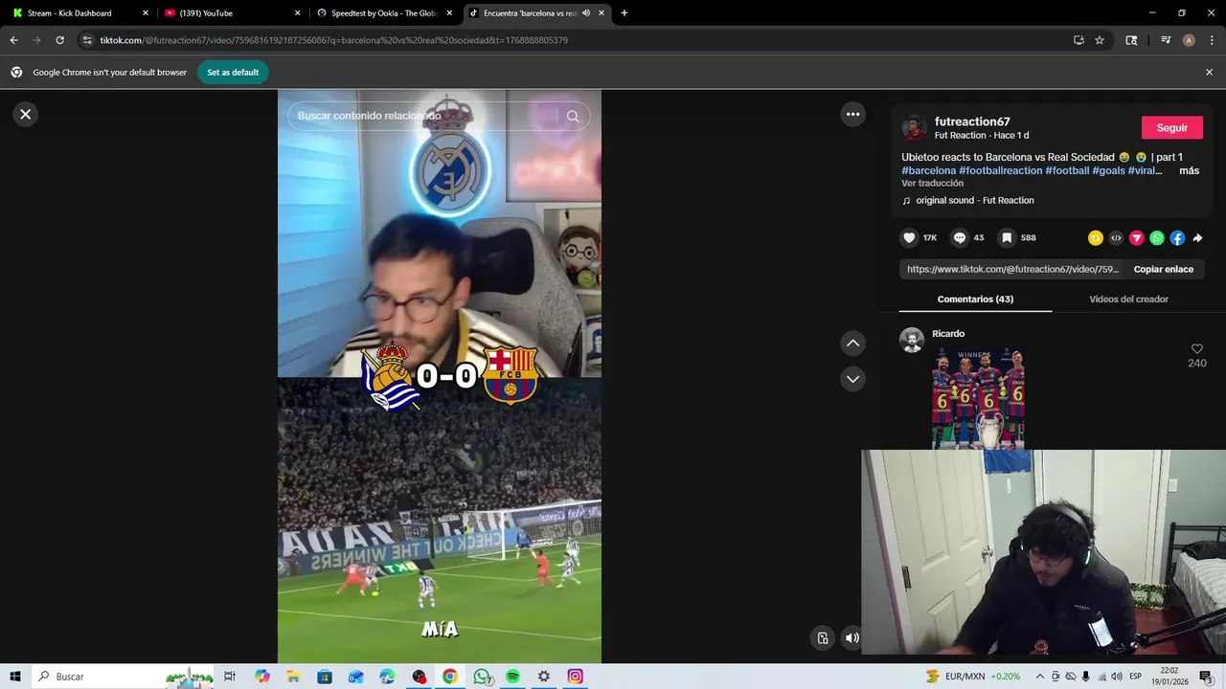
Task: Open Chrome media controls icon
Action: coord(1166,40)
